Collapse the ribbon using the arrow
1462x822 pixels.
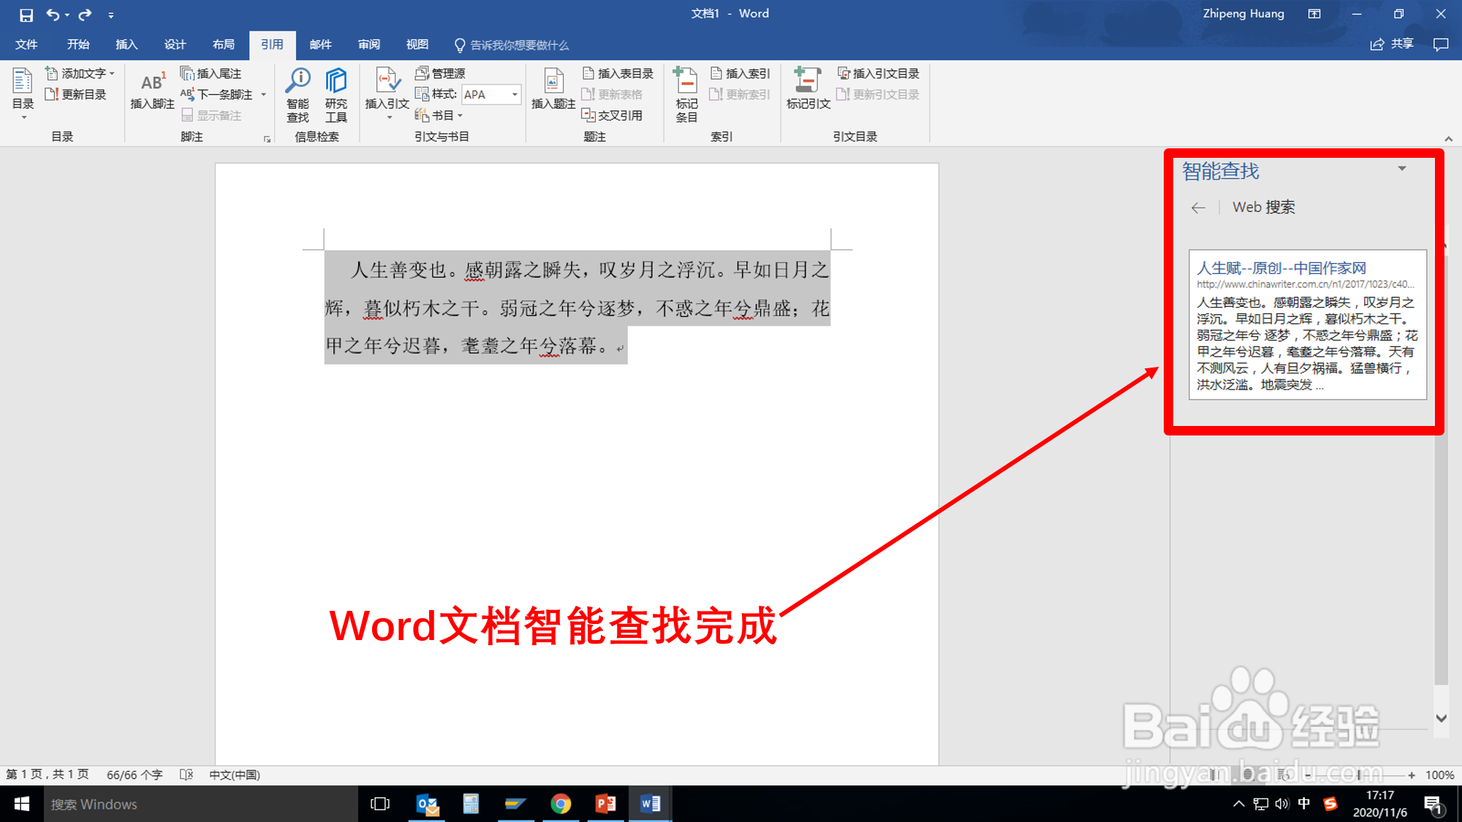click(x=1448, y=139)
